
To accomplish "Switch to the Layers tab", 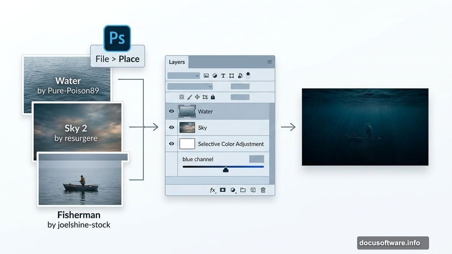I will coord(177,62).
